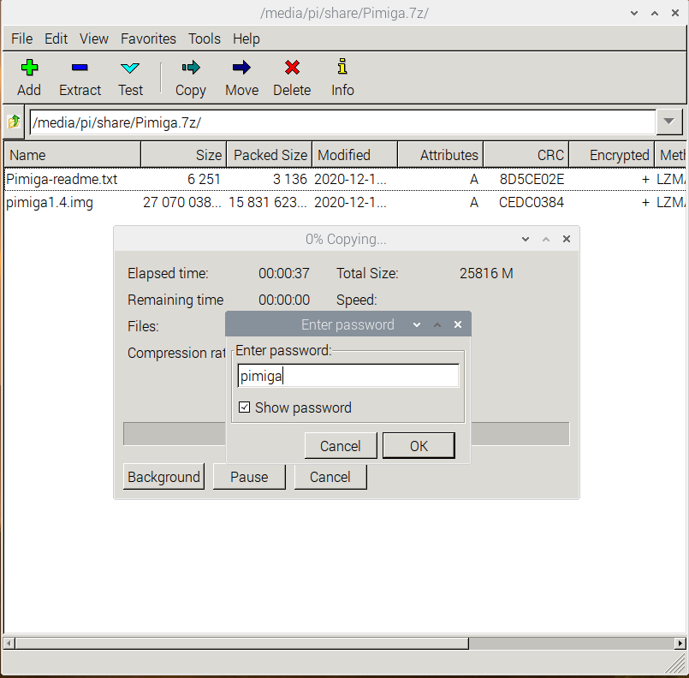Click main window resize grip

pyautogui.click(x=676, y=664)
